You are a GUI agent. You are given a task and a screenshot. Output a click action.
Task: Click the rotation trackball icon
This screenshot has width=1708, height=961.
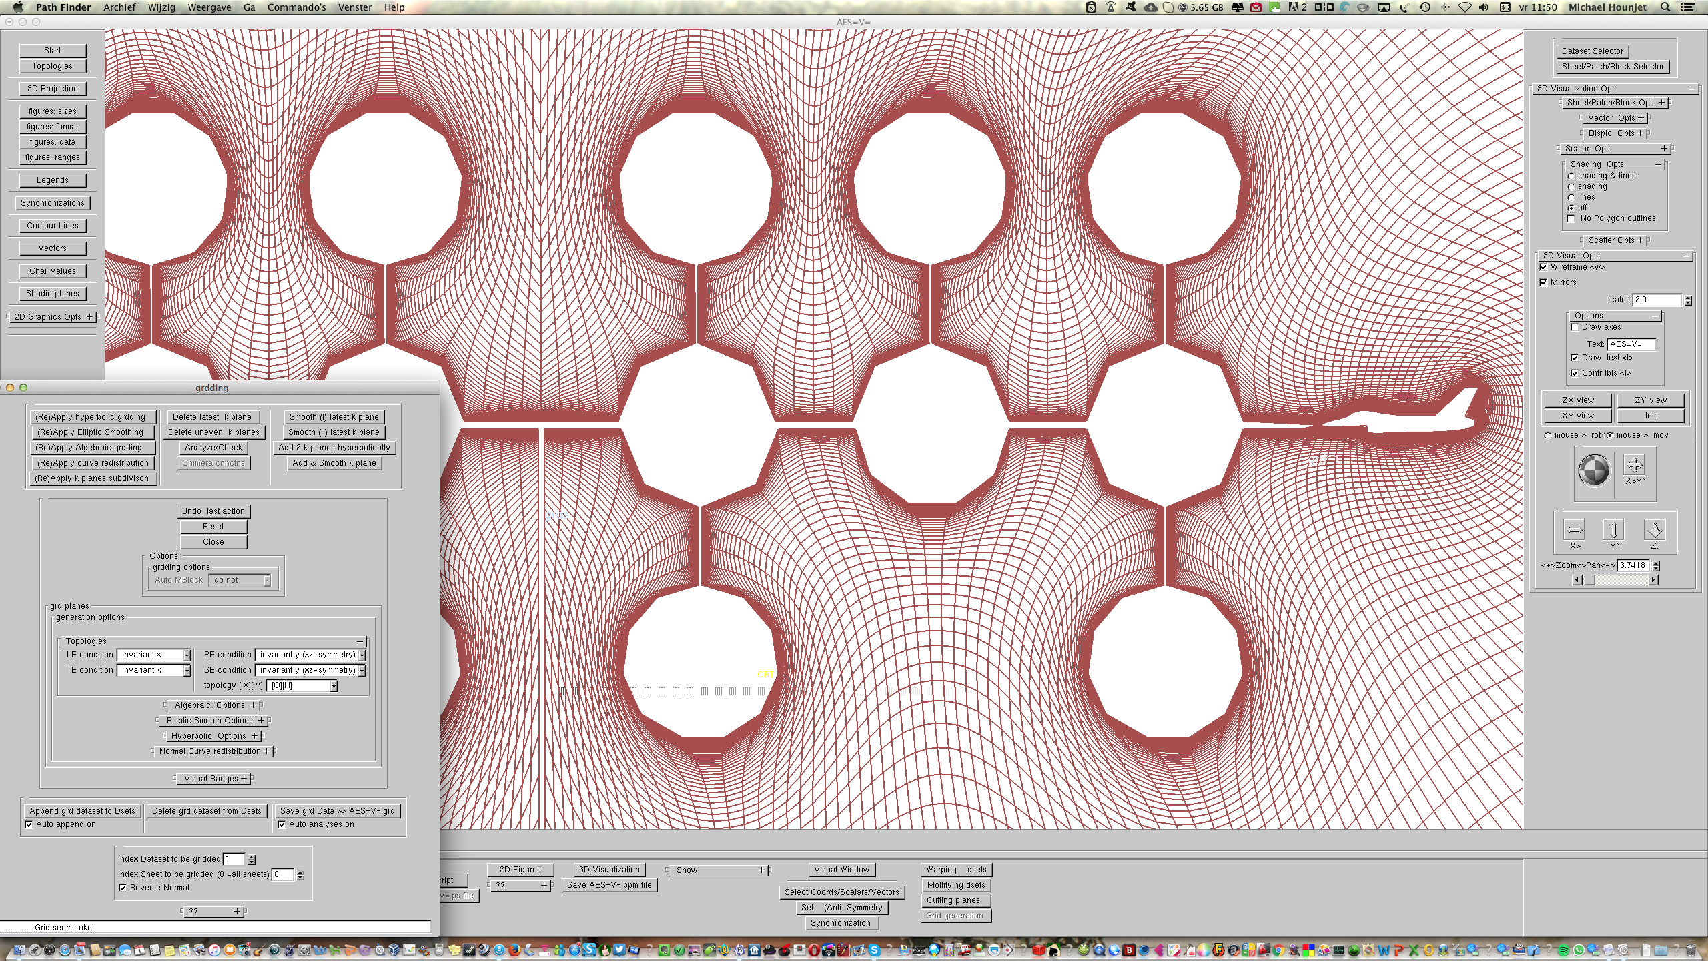[x=1593, y=470]
